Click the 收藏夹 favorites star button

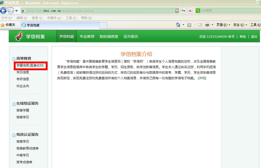8,25
